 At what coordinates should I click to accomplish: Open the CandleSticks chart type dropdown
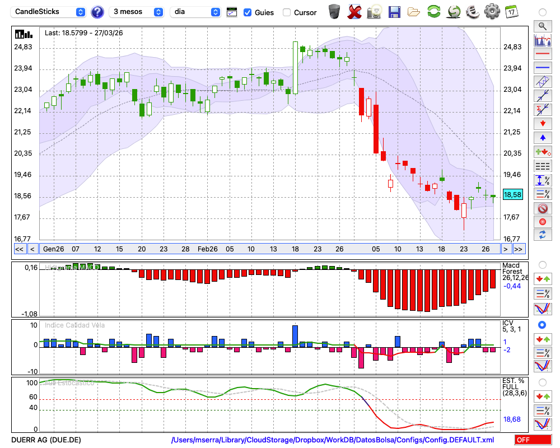click(x=48, y=12)
